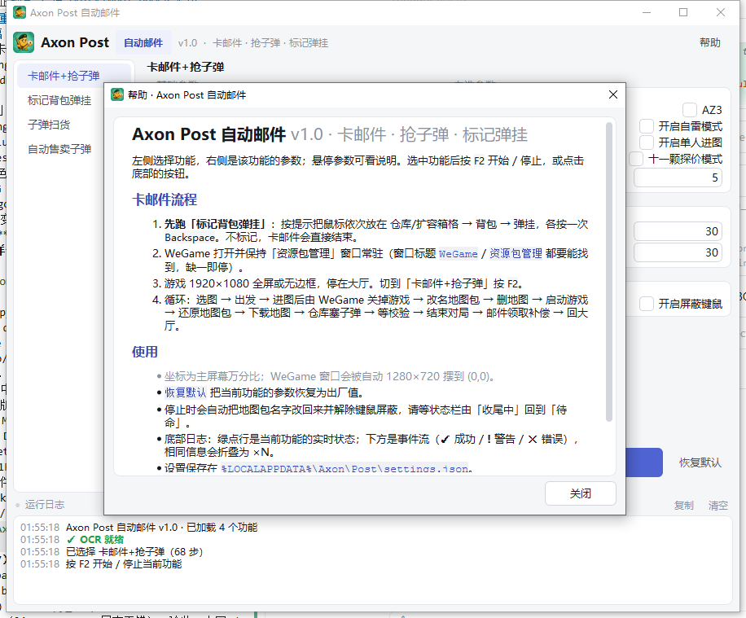746x618 pixels.
Task: Click the 使用 heading in help
Action: [x=145, y=352]
